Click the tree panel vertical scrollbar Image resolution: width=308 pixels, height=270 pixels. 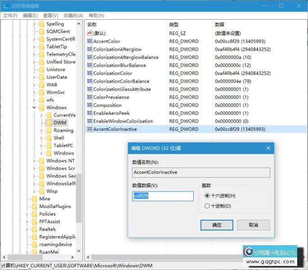[79, 198]
